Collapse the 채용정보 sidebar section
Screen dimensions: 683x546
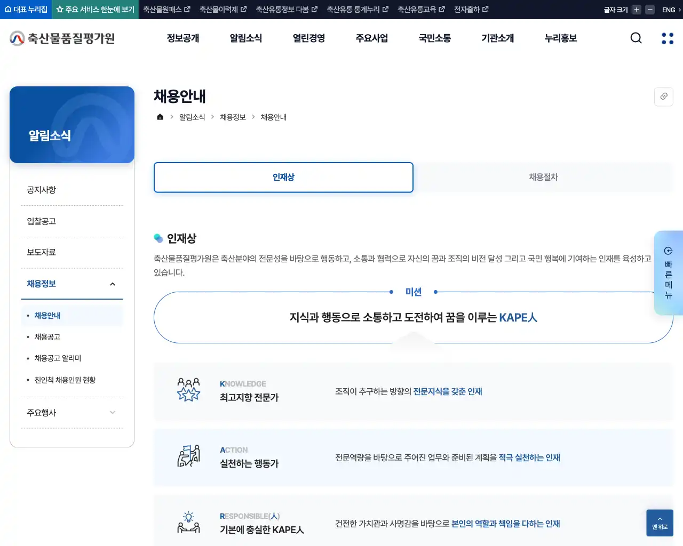[72, 283]
